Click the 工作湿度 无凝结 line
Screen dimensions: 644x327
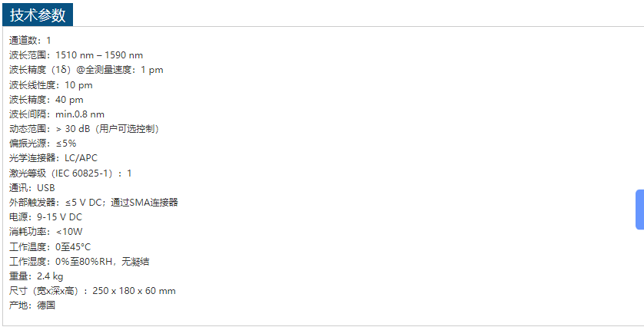tap(79, 262)
